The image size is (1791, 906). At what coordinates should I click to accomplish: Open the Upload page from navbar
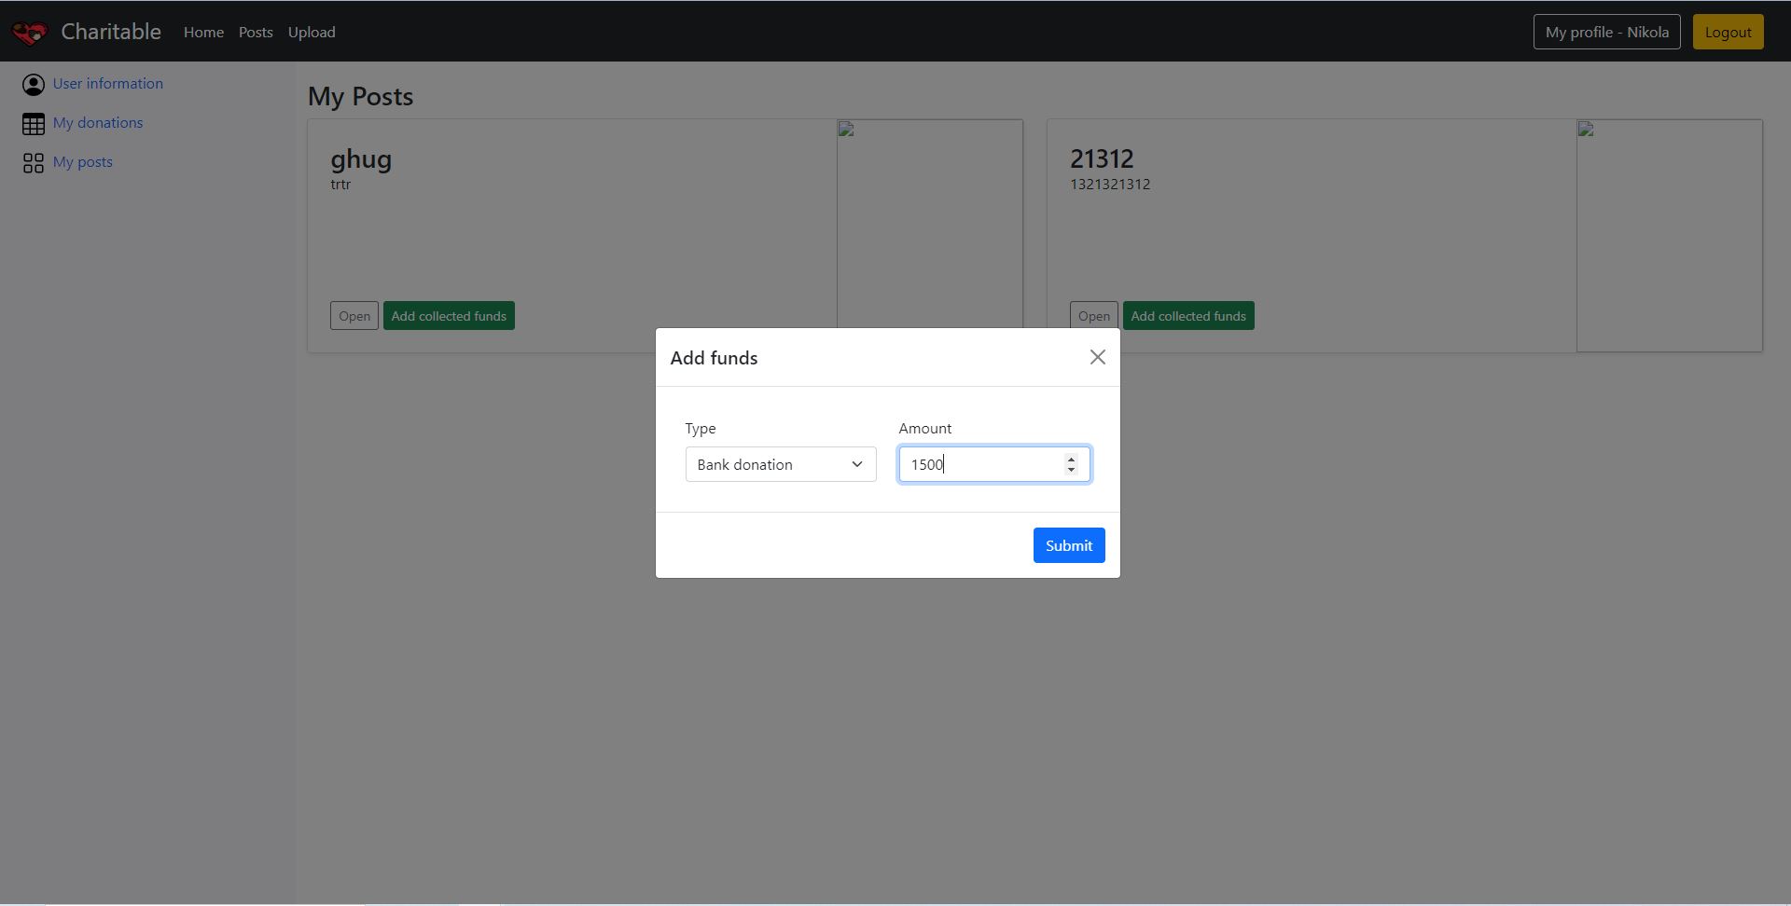(312, 33)
